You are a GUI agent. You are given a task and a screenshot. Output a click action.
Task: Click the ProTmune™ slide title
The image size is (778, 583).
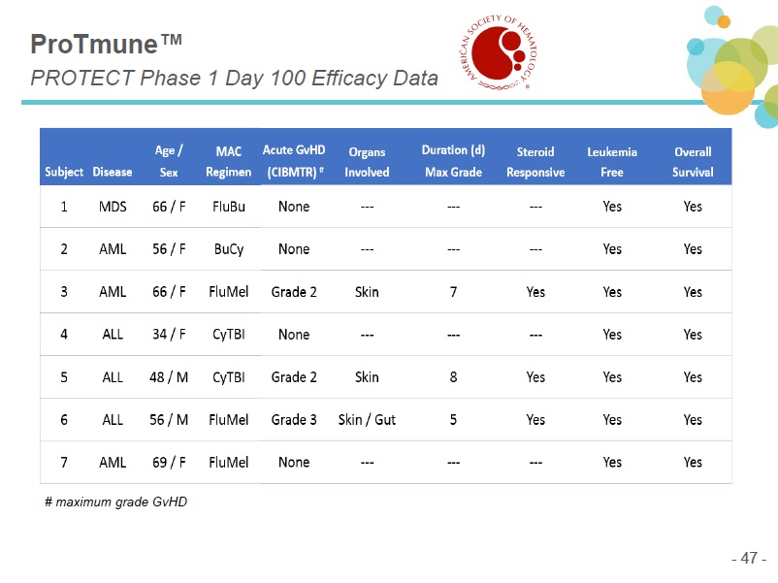(x=107, y=45)
